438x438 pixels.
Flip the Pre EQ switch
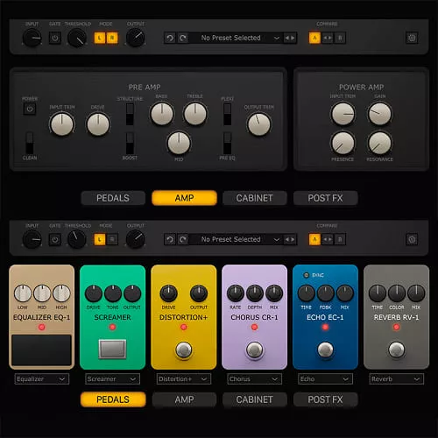pos(227,143)
